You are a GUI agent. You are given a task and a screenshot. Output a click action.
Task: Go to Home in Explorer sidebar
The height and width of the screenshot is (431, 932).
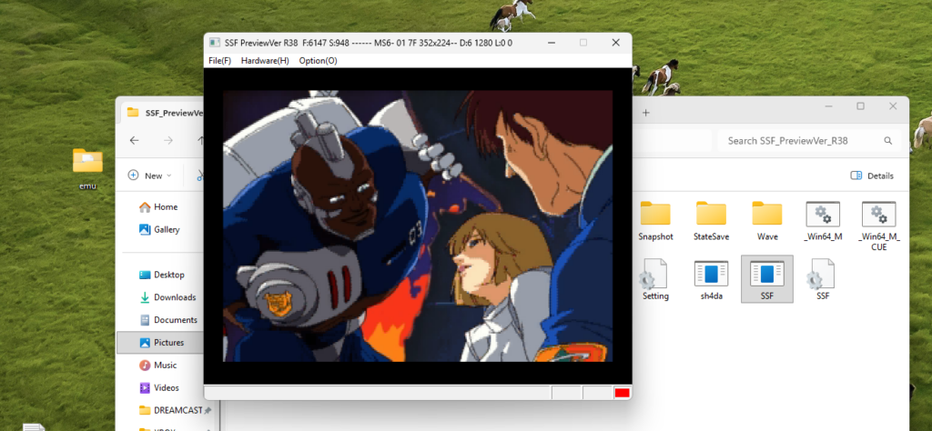click(158, 207)
